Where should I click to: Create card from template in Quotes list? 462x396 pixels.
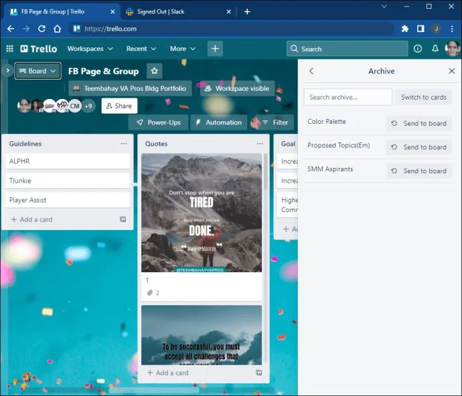[258, 373]
